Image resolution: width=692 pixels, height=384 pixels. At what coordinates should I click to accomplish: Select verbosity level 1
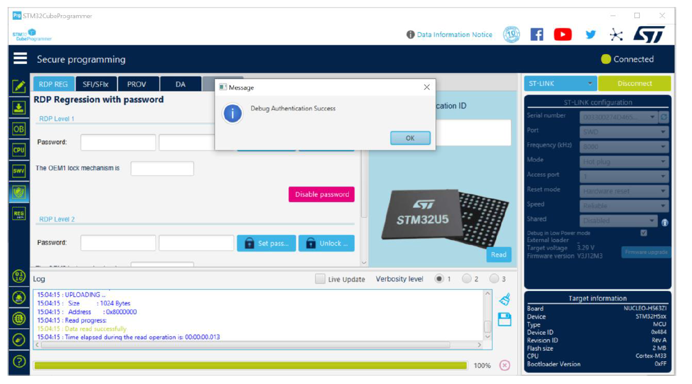coord(438,279)
